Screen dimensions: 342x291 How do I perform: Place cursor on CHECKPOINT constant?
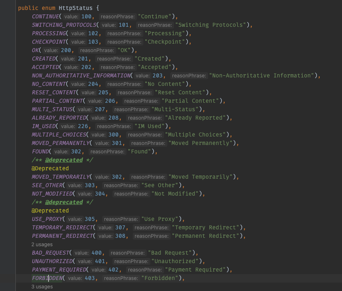click(x=49, y=42)
